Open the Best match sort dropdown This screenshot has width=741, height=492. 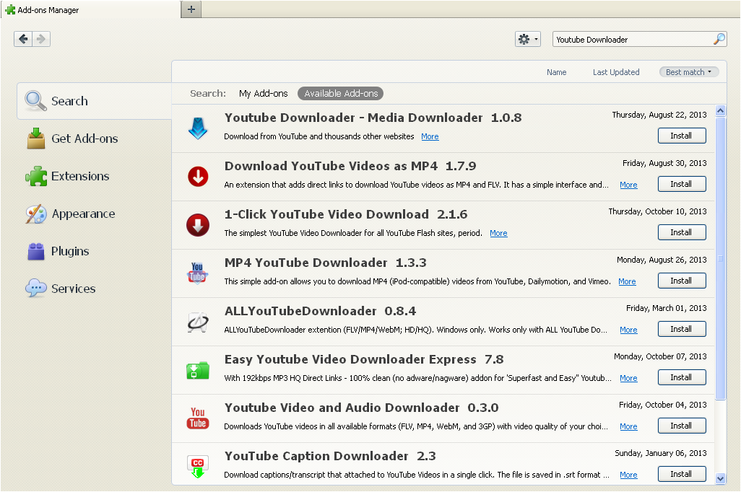coord(688,72)
